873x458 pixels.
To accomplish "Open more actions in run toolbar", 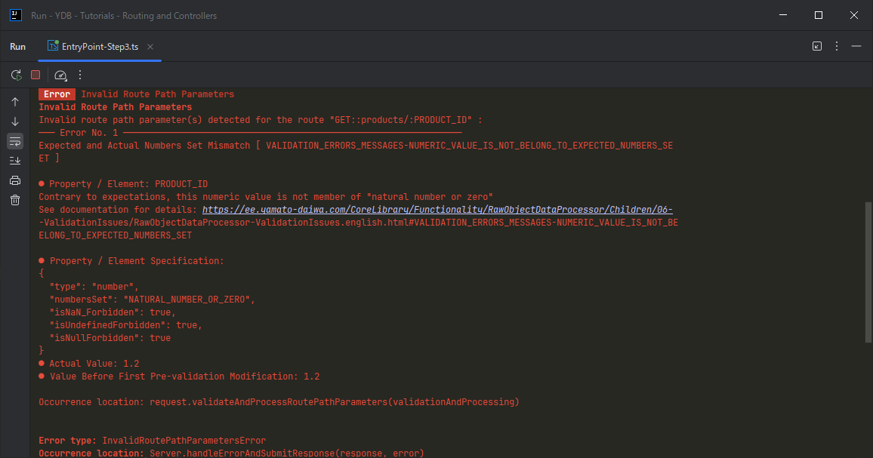I will pyautogui.click(x=80, y=75).
